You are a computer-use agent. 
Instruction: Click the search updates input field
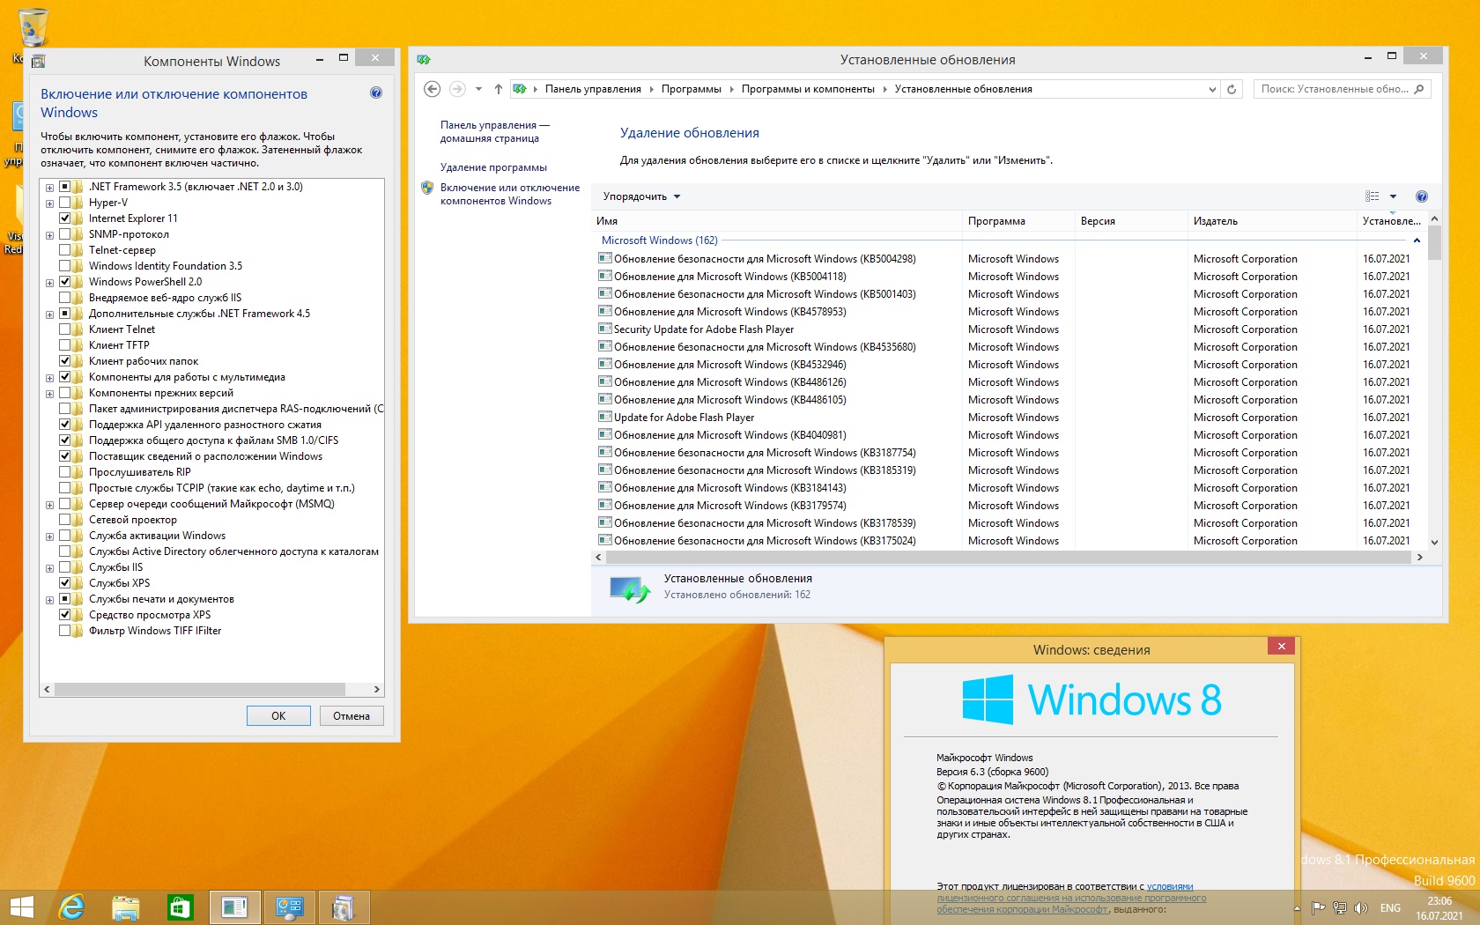pos(1334,89)
